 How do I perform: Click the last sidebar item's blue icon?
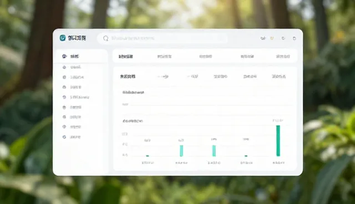[x=64, y=137]
